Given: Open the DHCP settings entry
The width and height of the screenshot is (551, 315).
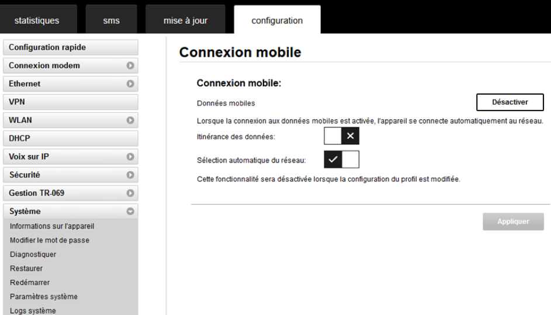Looking at the screenshot, I should click(x=70, y=139).
